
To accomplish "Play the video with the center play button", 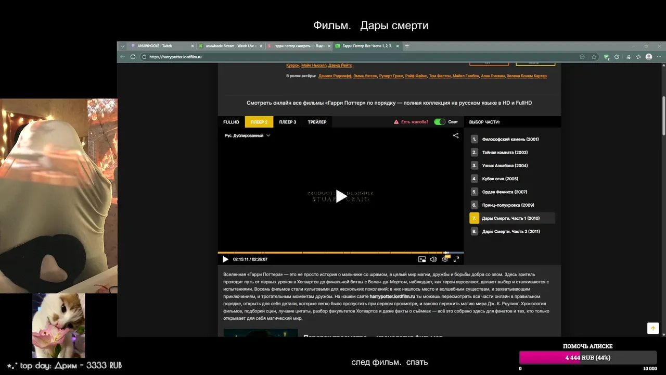I will (340, 196).
